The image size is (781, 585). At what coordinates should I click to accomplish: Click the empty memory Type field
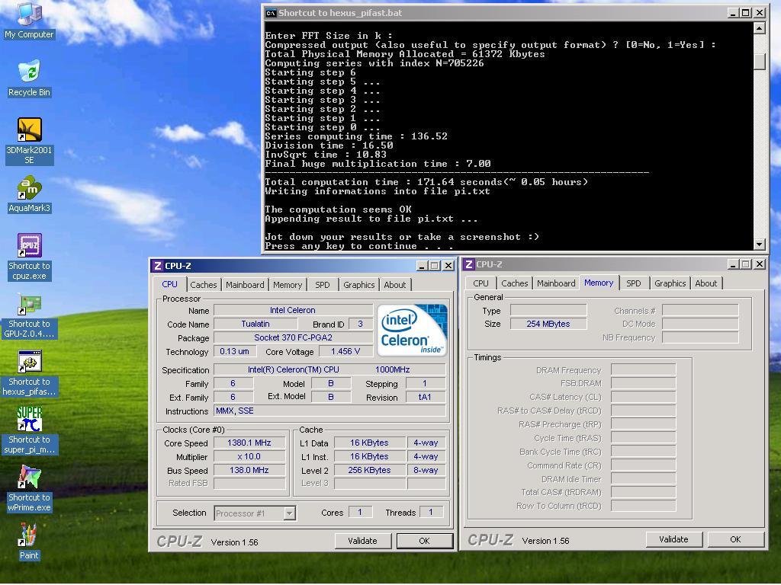(548, 311)
